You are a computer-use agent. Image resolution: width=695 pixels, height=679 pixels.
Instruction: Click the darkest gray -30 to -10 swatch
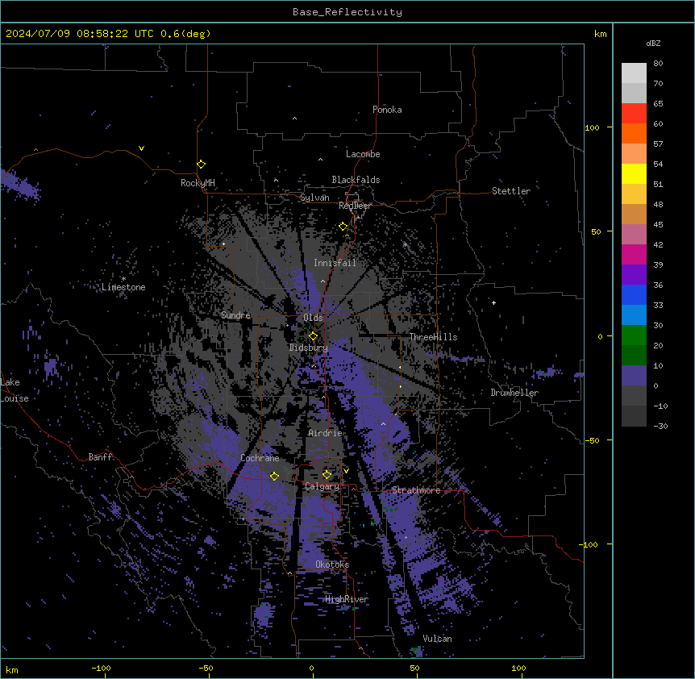(x=634, y=416)
